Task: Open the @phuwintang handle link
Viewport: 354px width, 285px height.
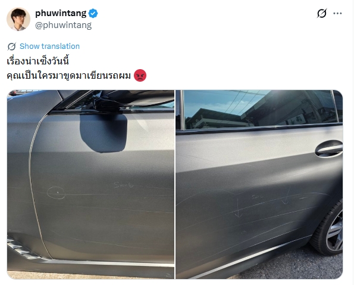Action: pos(64,25)
